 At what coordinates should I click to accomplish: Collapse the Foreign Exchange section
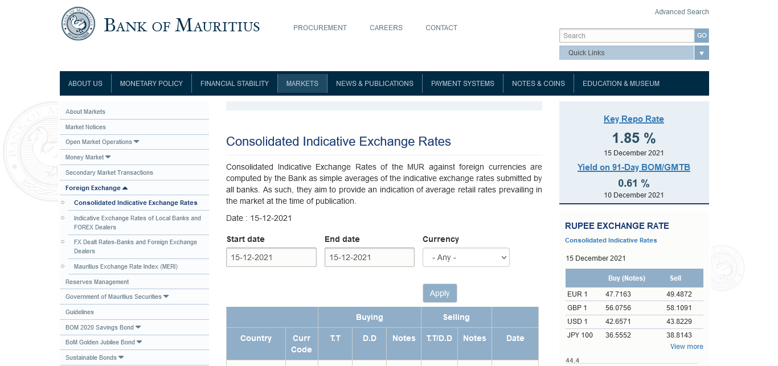coord(125,188)
